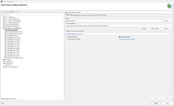Screen dimensions: 174x106
Task: Select the Use workspace settings radio button
Action: coord(67,39)
